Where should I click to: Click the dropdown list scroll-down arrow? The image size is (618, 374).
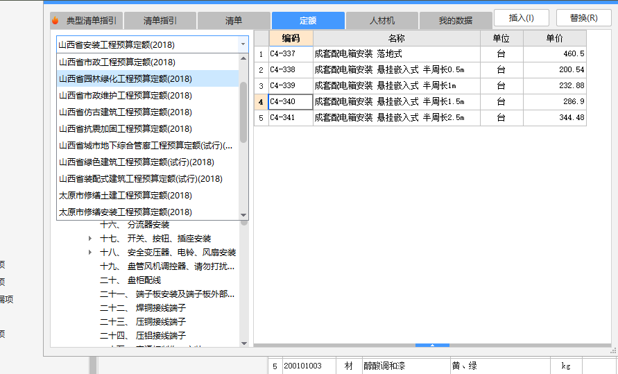[x=243, y=215]
